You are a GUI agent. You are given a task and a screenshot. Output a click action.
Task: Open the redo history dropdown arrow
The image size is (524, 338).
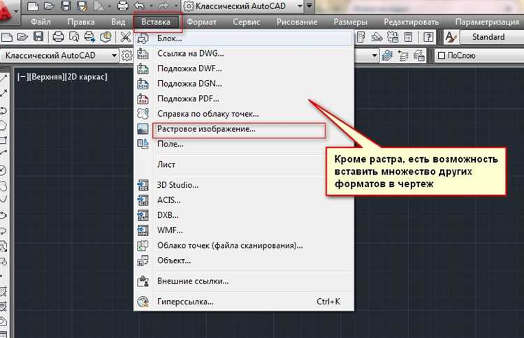point(176,6)
